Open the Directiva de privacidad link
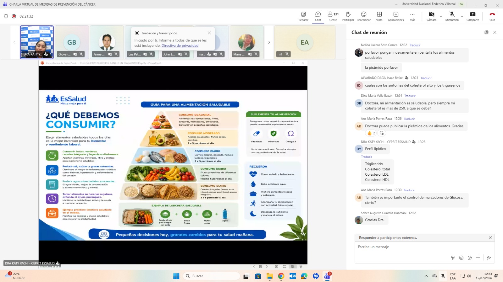503x282 pixels. (180, 45)
